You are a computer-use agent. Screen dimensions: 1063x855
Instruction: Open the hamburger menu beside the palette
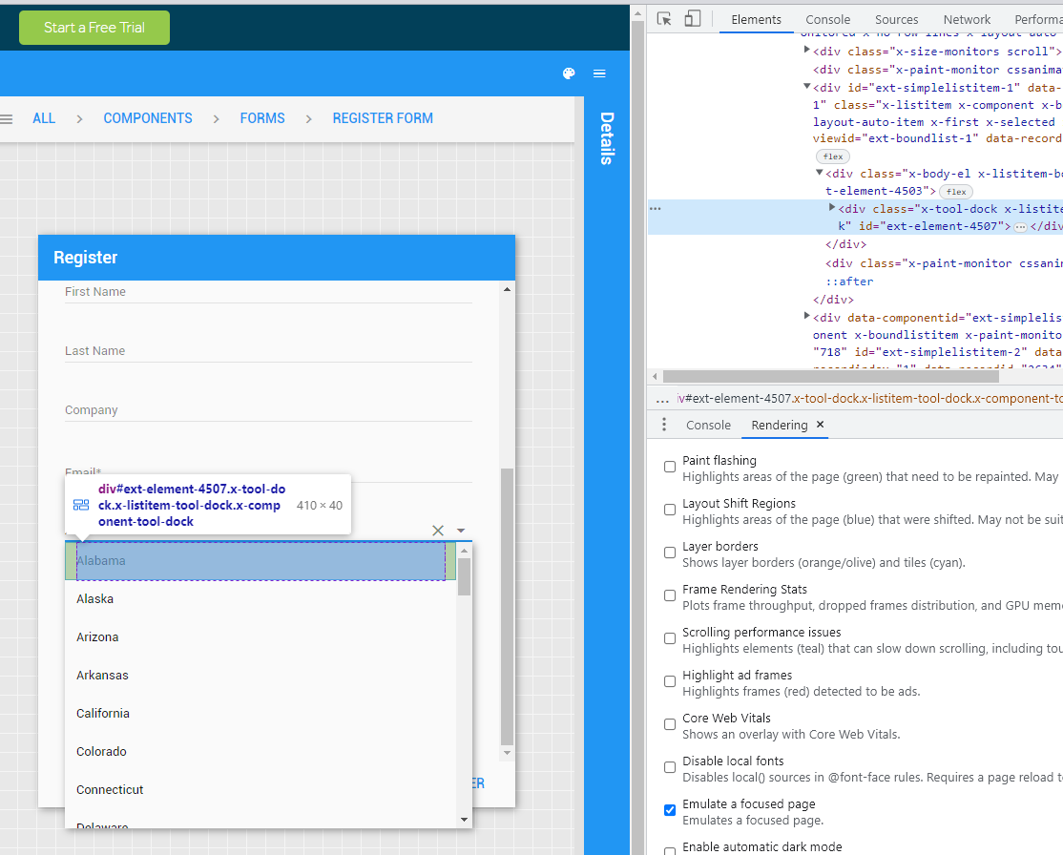pyautogui.click(x=599, y=74)
